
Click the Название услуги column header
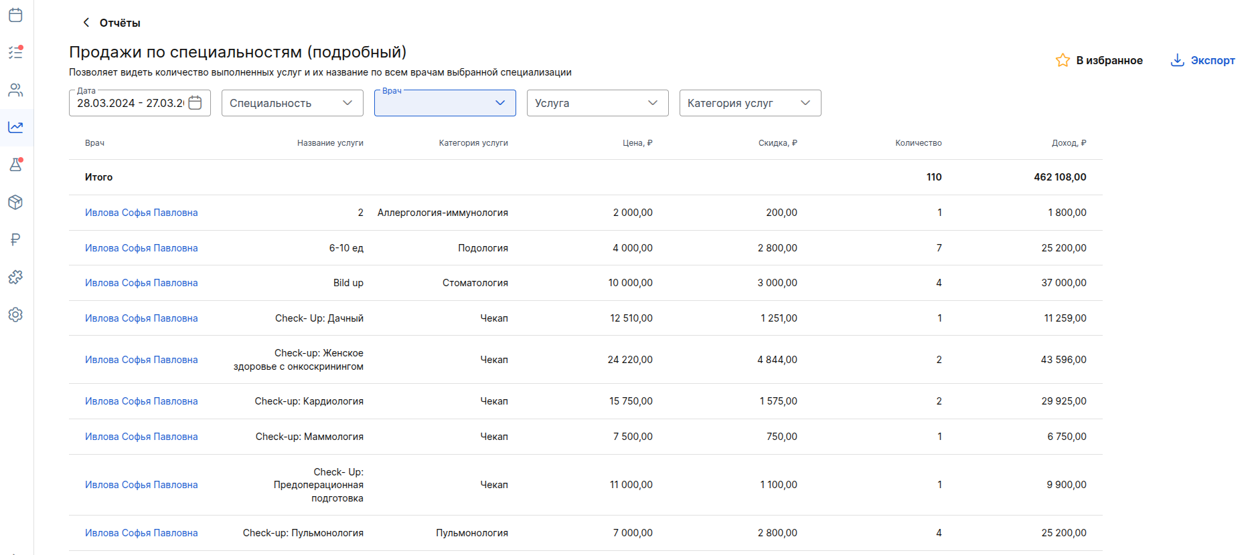(330, 143)
